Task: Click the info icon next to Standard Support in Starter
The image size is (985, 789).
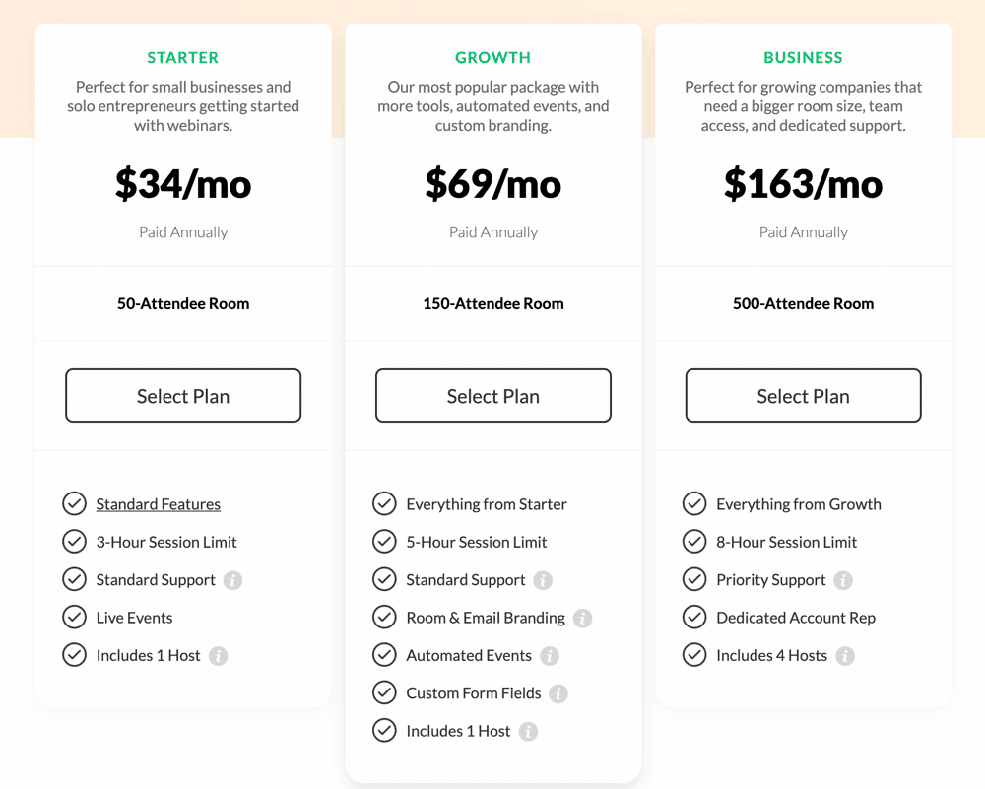Action: pyautogui.click(x=232, y=580)
